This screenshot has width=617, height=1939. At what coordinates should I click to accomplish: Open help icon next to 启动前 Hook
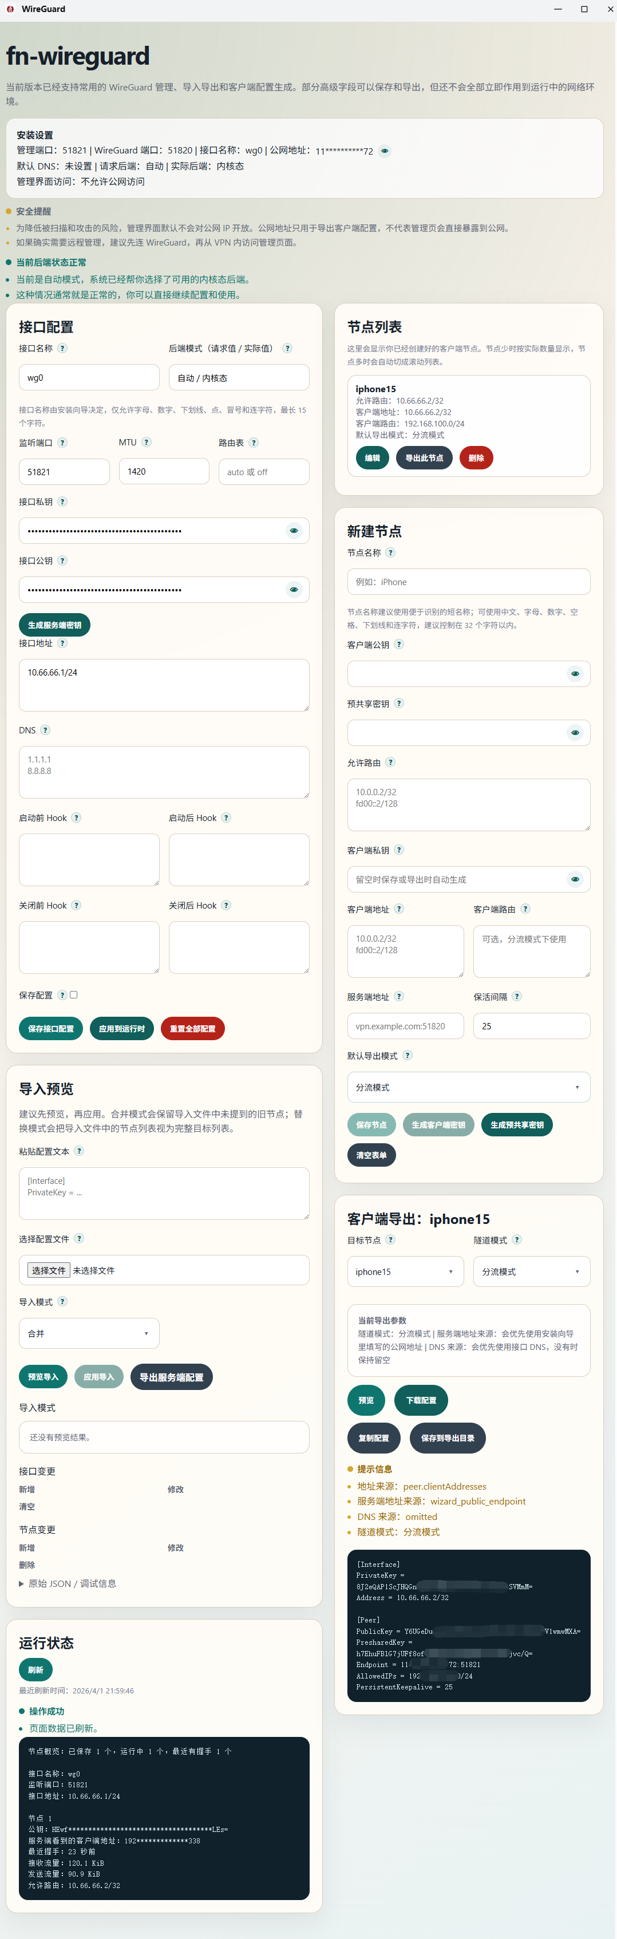[x=76, y=818]
